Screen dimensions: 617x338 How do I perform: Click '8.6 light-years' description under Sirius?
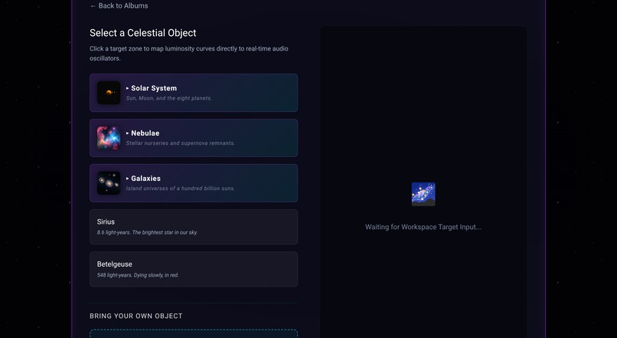point(147,232)
